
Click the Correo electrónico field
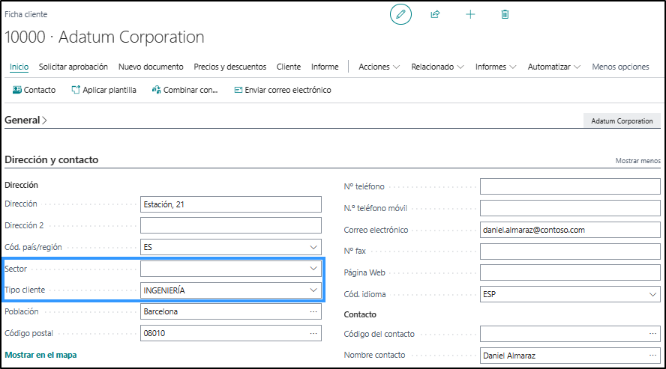click(570, 230)
